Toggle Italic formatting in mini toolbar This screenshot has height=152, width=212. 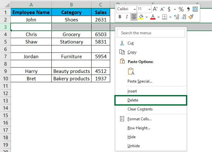[127, 17]
